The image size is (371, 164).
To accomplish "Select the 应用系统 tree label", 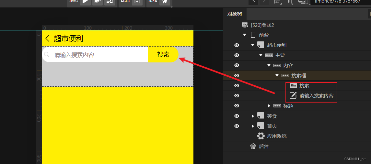I will (277, 136).
